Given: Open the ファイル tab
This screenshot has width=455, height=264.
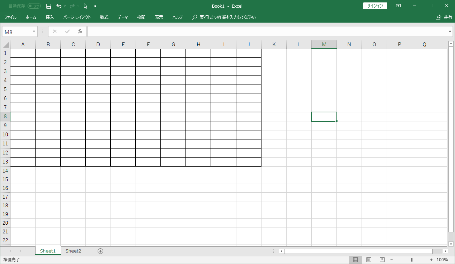Looking at the screenshot, I should pos(10,17).
